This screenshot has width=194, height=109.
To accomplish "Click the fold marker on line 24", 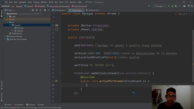I will 61,81.
